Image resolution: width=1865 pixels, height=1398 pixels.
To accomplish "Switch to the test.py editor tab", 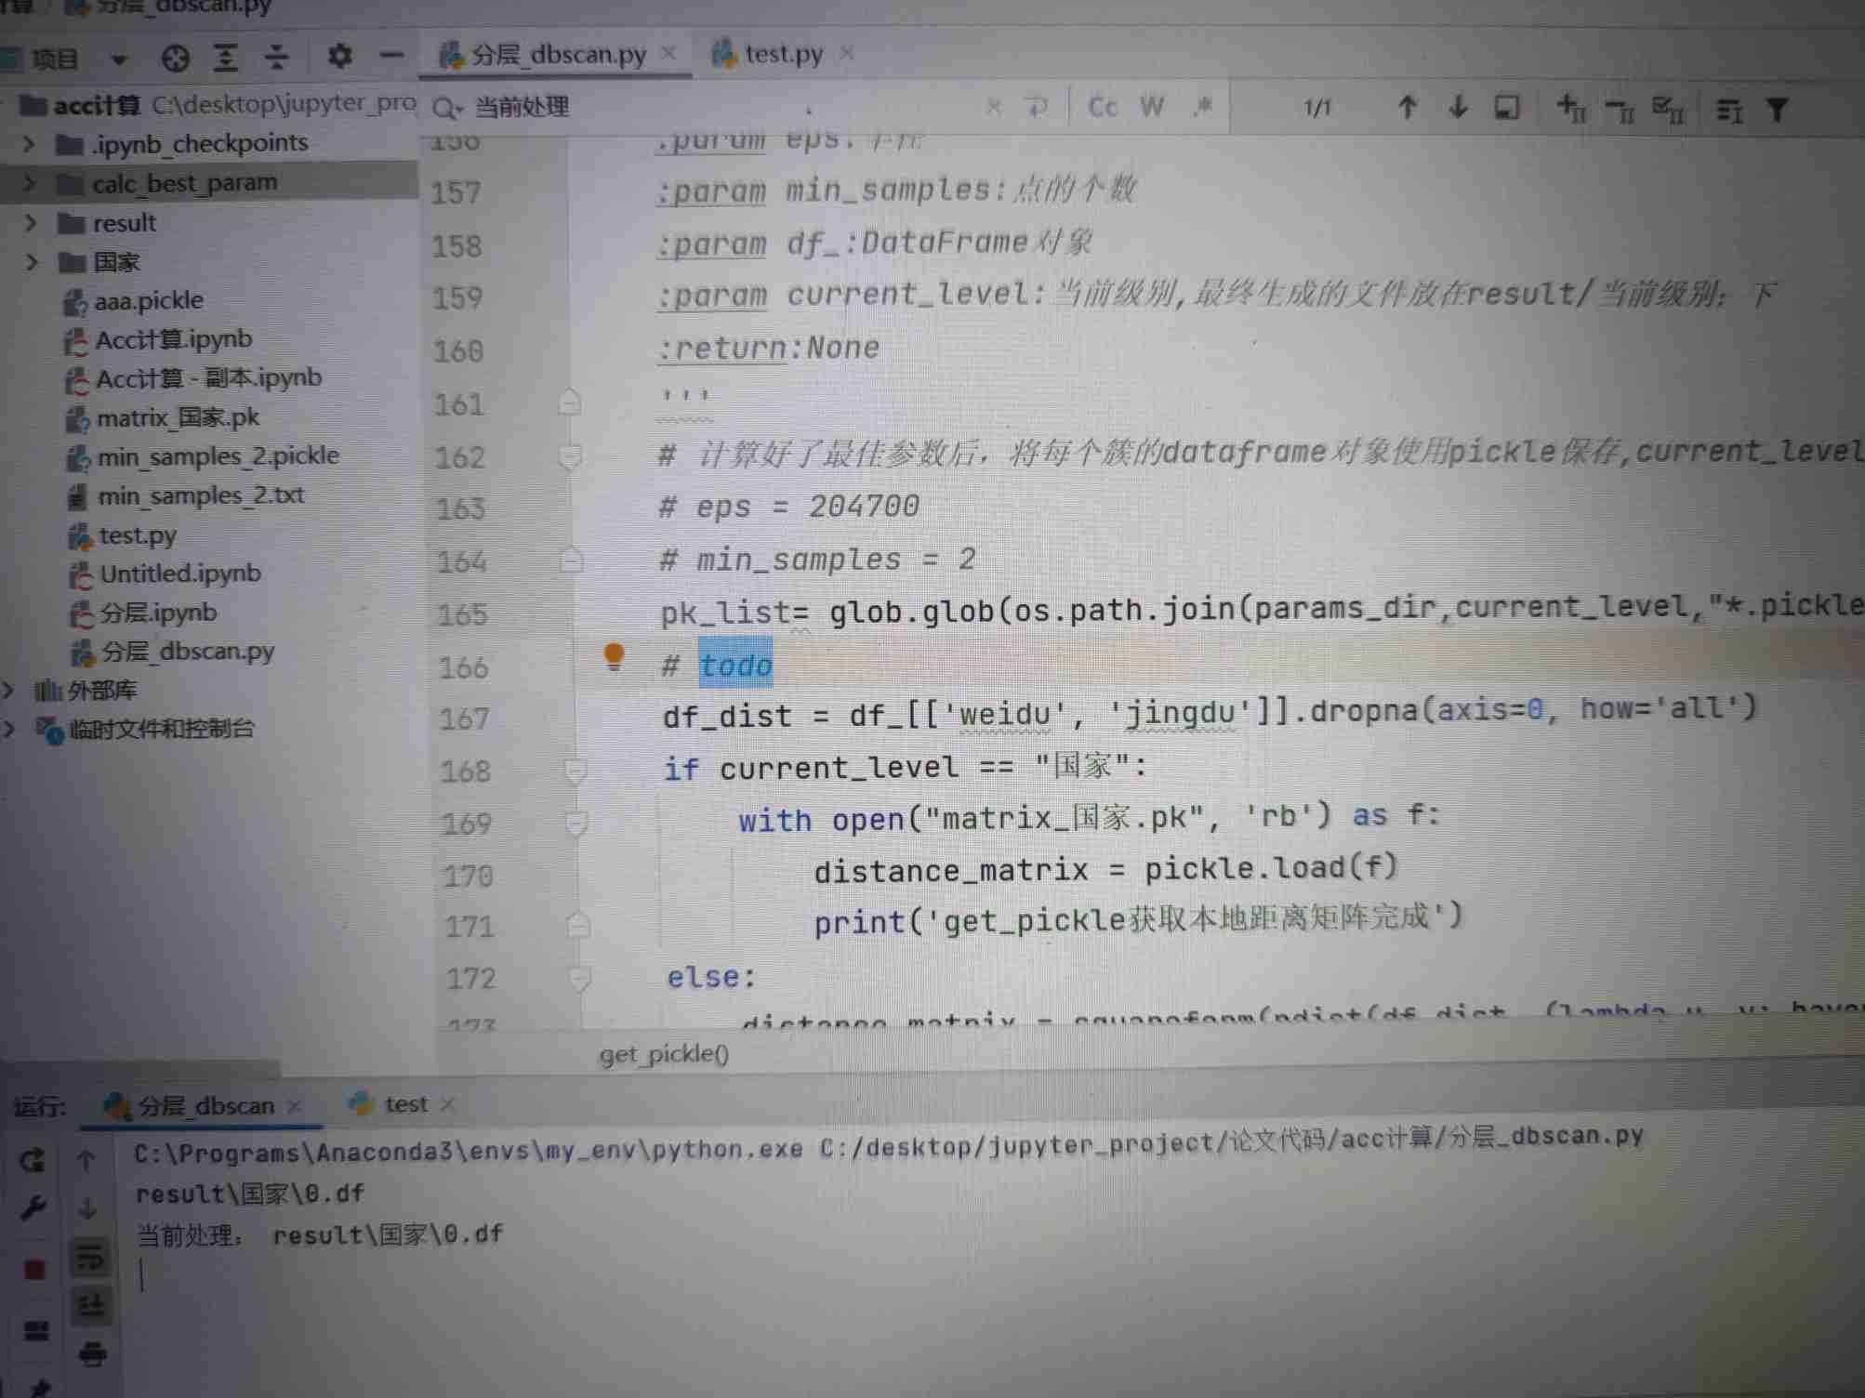I will tap(783, 54).
